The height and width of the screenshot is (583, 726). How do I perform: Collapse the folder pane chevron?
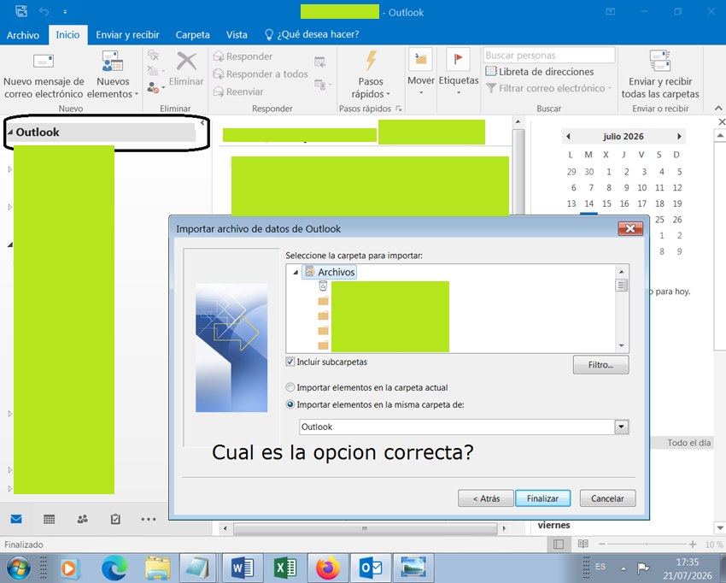click(202, 123)
